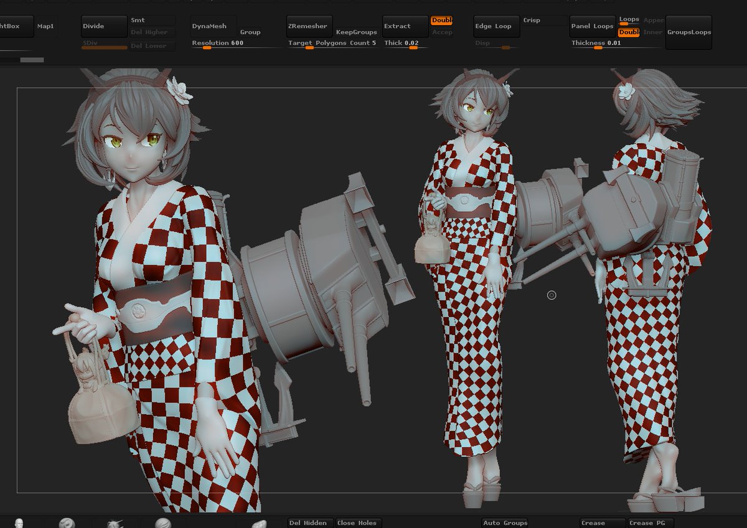Click Del Lower subdivision button
Screen dimensions: 747x528
152,46
